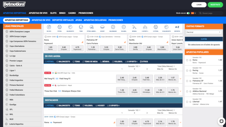Check the Palmeiras SP popular bet checkbox
The height and width of the screenshot is (127, 226).
[x=187, y=81]
